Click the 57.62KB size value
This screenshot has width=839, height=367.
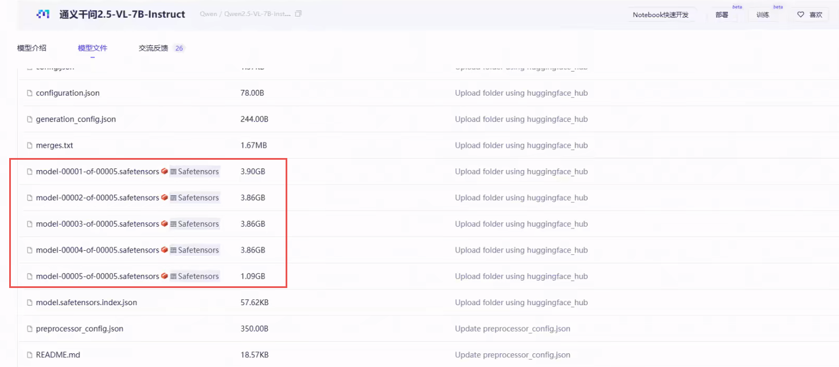coord(255,302)
